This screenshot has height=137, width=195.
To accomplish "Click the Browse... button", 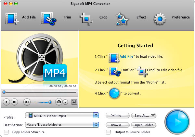I will click(x=117, y=125).
